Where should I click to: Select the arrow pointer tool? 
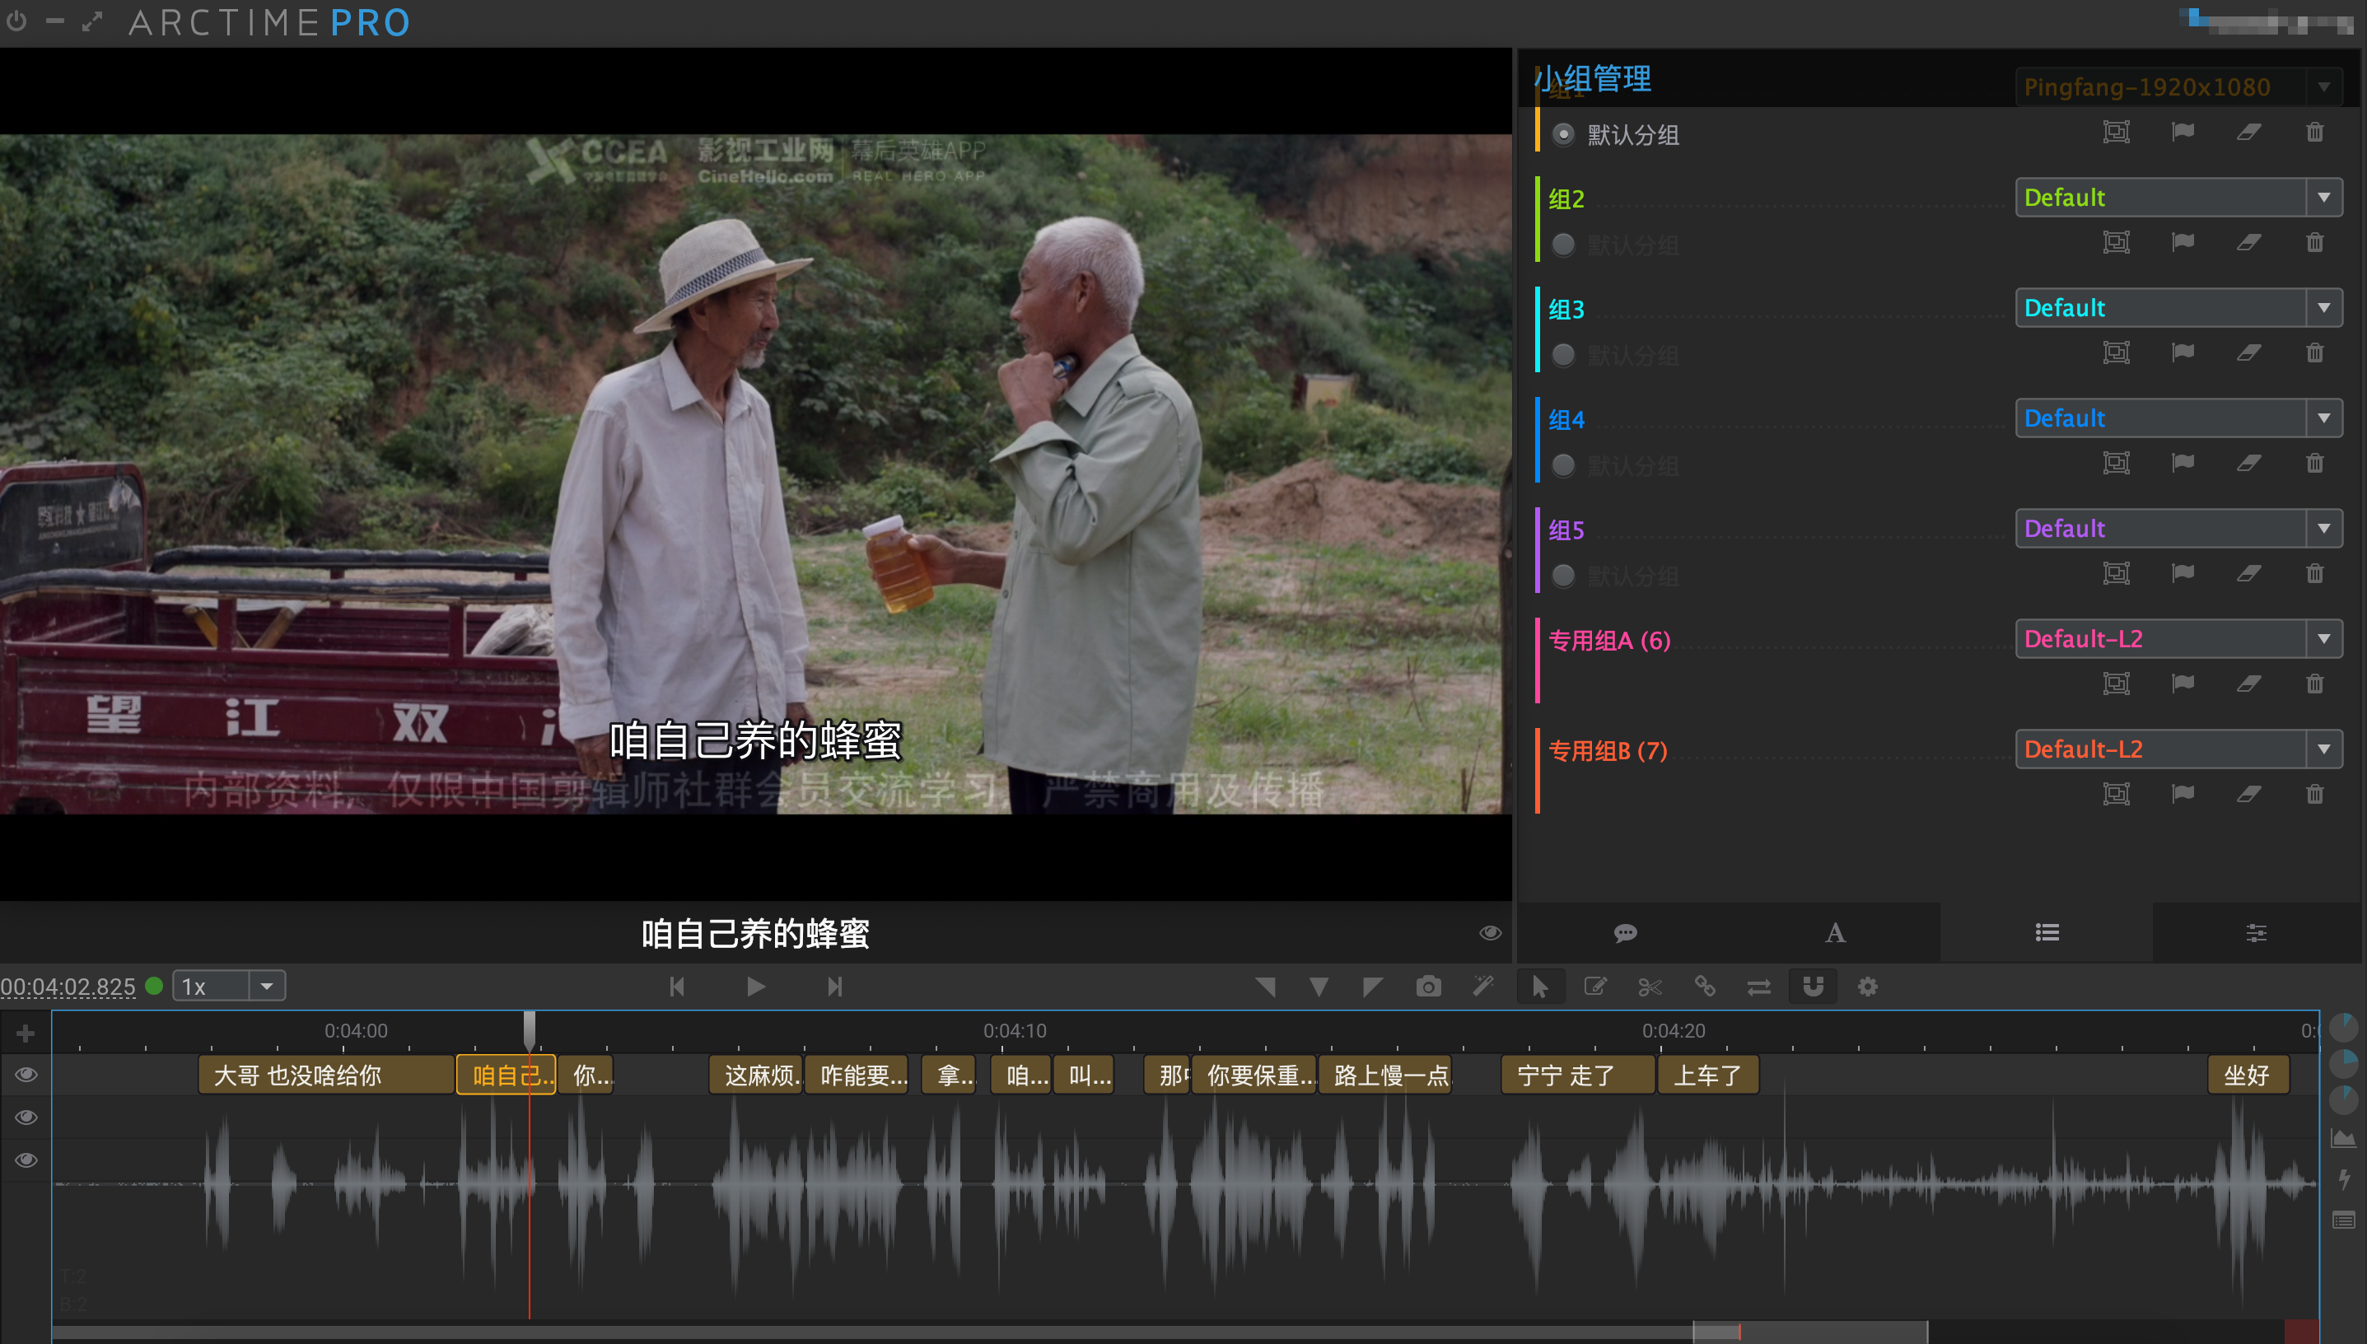[1540, 987]
